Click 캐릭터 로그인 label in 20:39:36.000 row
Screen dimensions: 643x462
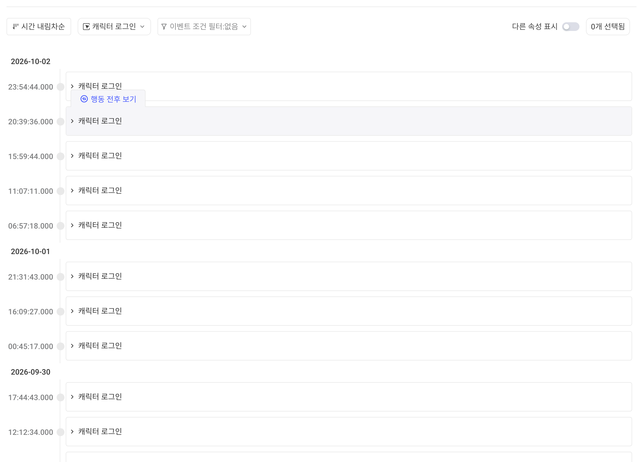click(x=100, y=121)
